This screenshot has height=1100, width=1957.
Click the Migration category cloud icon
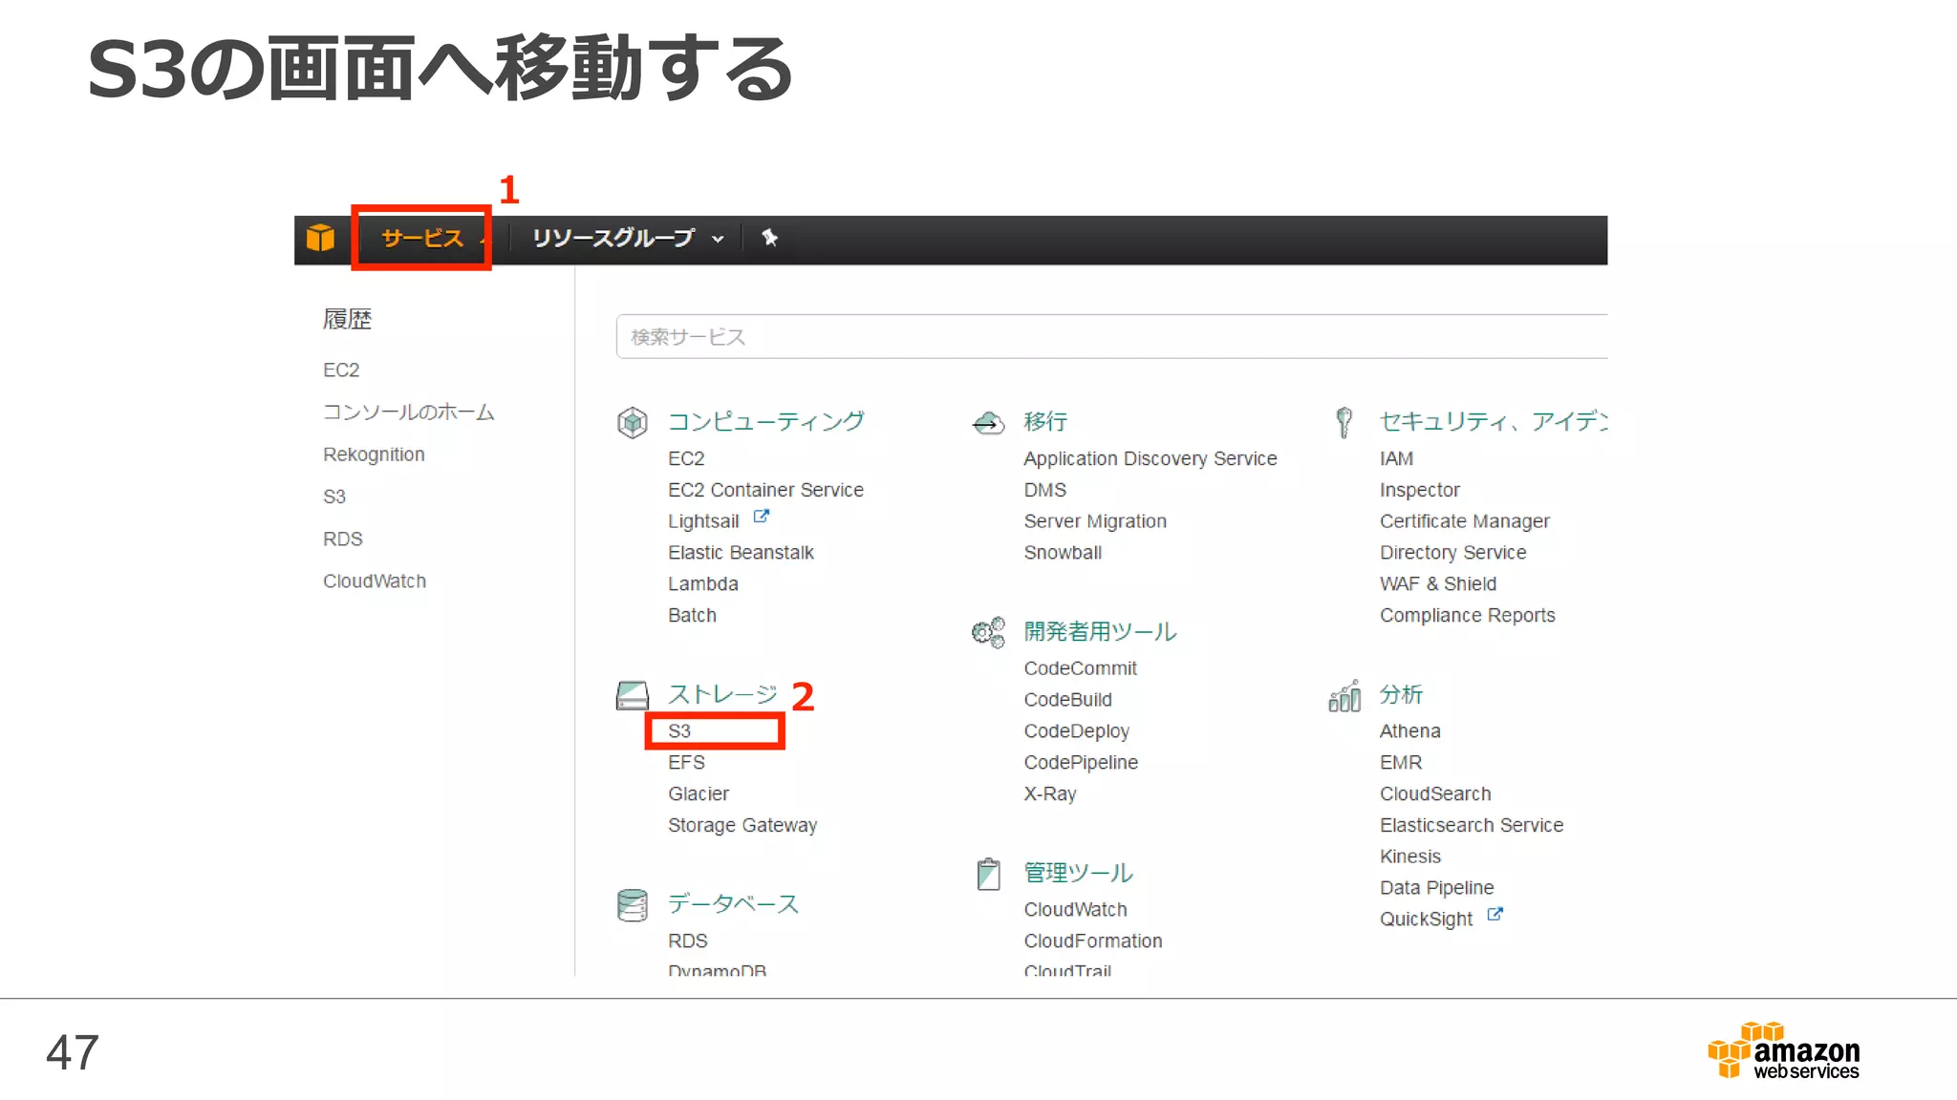[988, 422]
